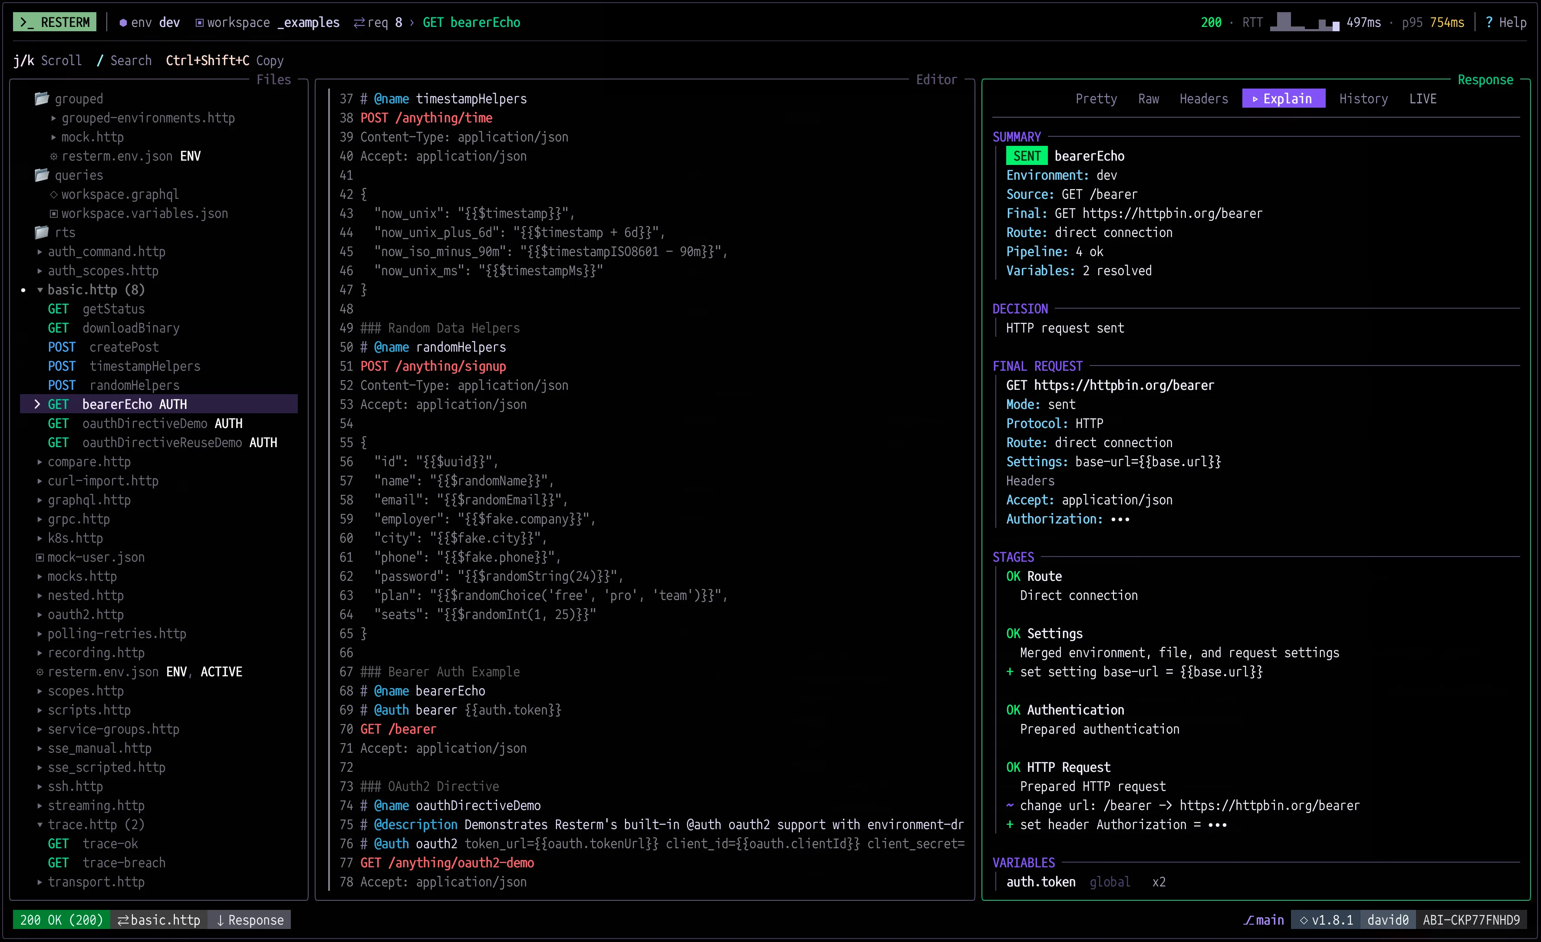The image size is (1541, 942).
Task: Click the workspace square icon in header
Action: point(200,23)
